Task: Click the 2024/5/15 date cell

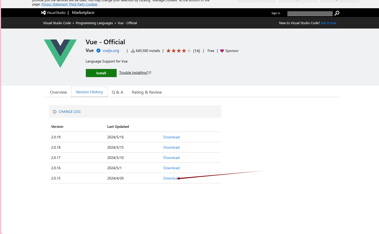Action: (115, 147)
